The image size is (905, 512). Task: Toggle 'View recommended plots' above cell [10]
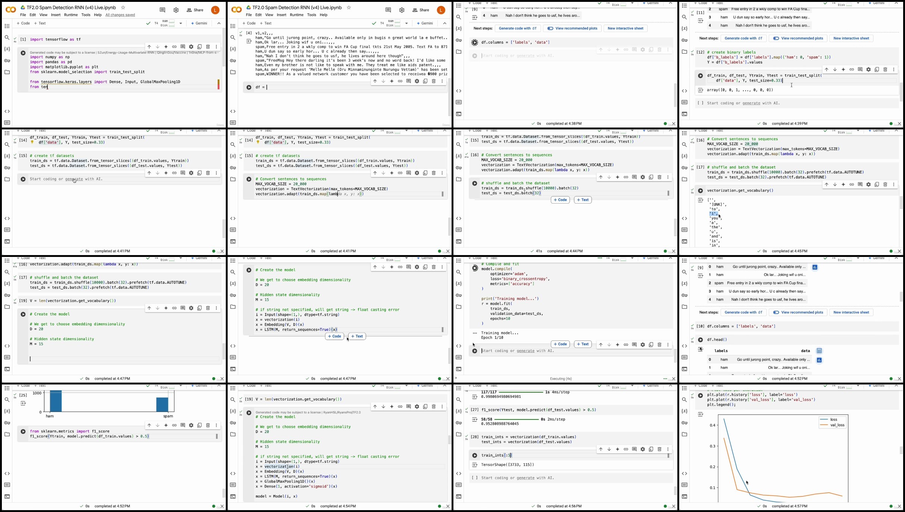pyautogui.click(x=798, y=312)
